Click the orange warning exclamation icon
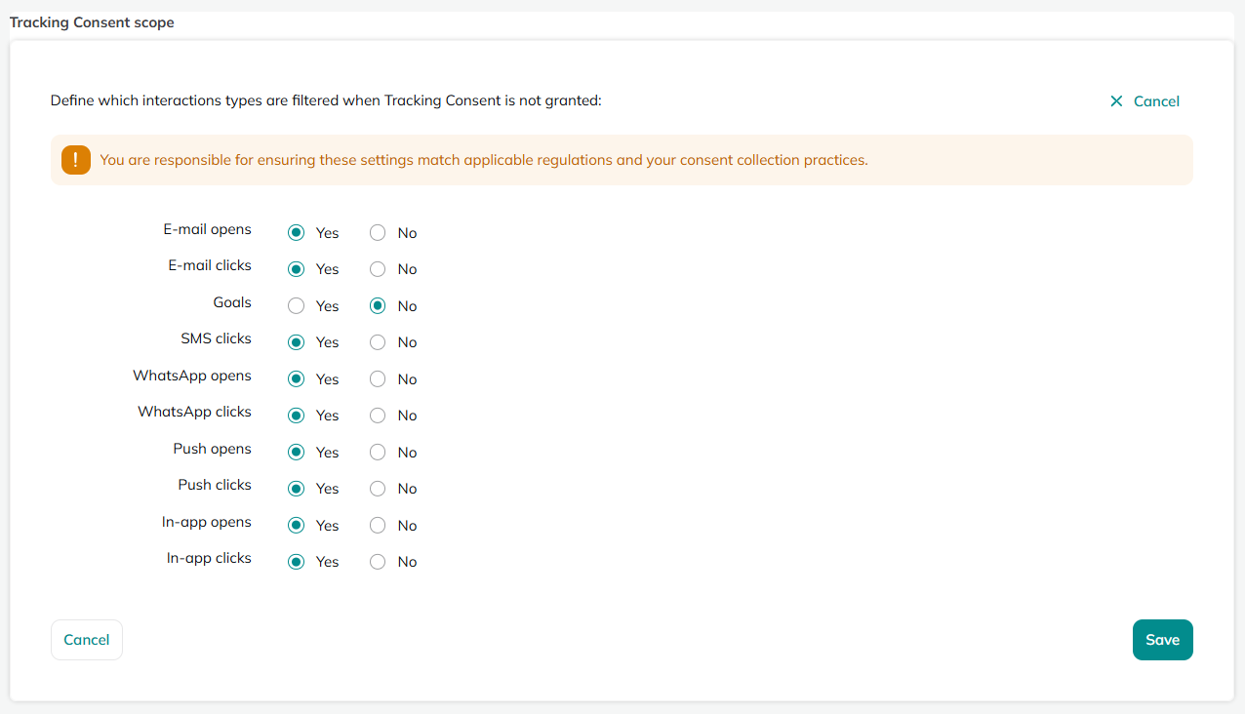The height and width of the screenshot is (714, 1245). [x=75, y=160]
